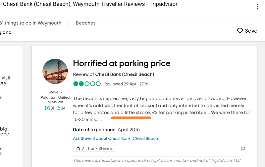265x167 pixels.
Task: Open Steve B's profile avatar photo
Action: 55,71
